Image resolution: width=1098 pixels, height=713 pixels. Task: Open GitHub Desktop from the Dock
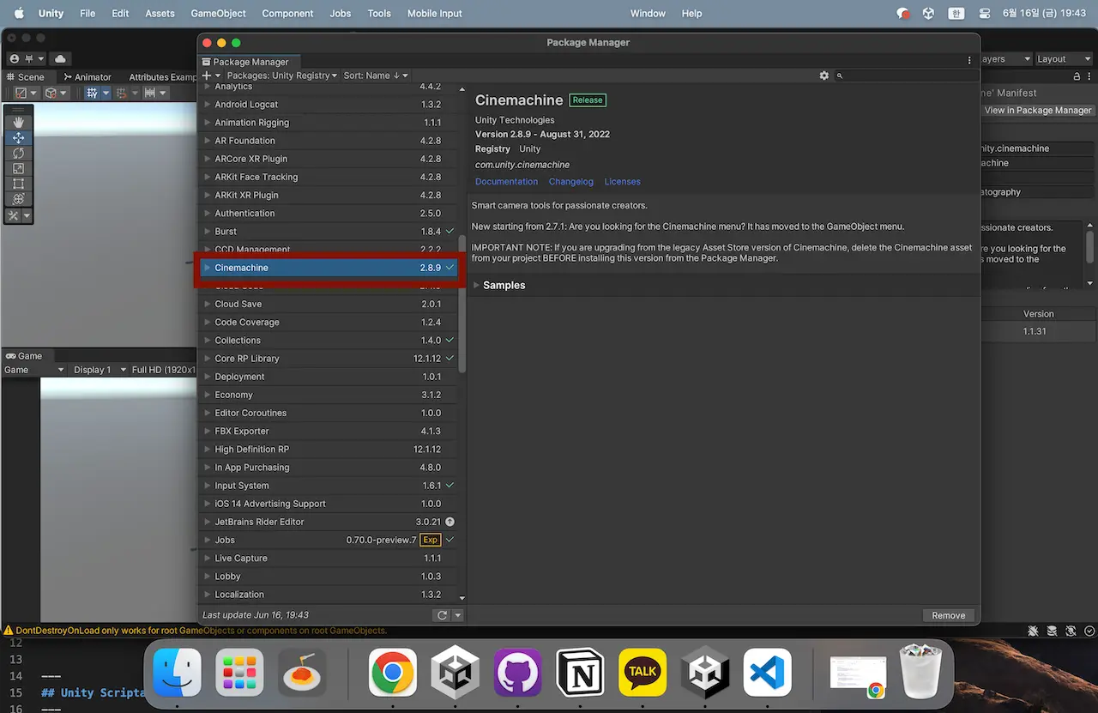518,672
